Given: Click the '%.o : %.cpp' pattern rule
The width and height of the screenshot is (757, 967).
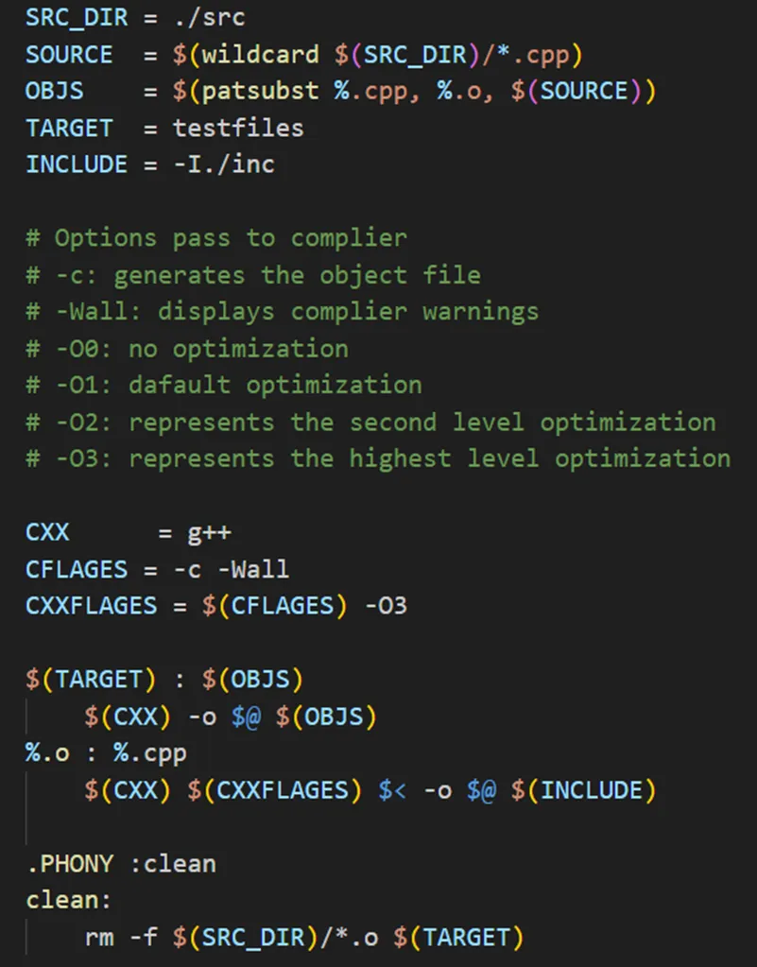Looking at the screenshot, I should pos(106,753).
